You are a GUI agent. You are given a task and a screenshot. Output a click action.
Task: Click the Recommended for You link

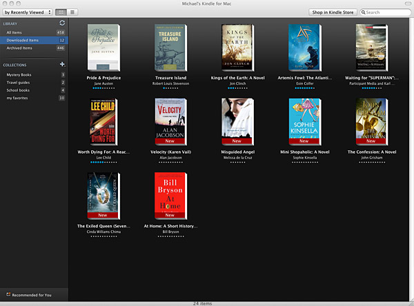pos(30,294)
